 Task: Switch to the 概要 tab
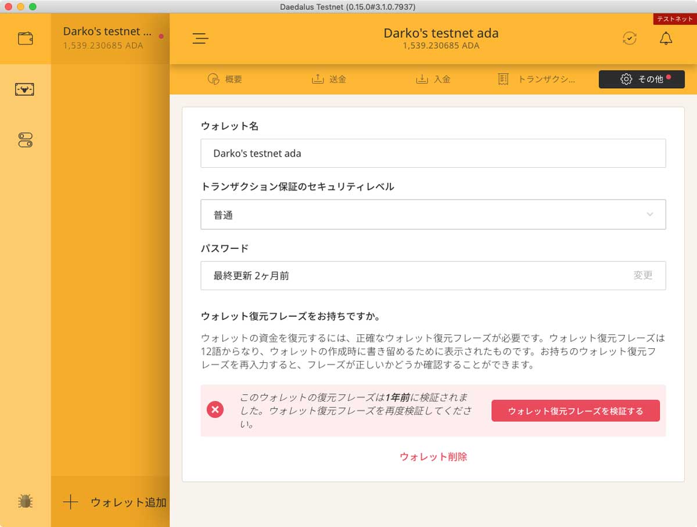click(x=225, y=80)
